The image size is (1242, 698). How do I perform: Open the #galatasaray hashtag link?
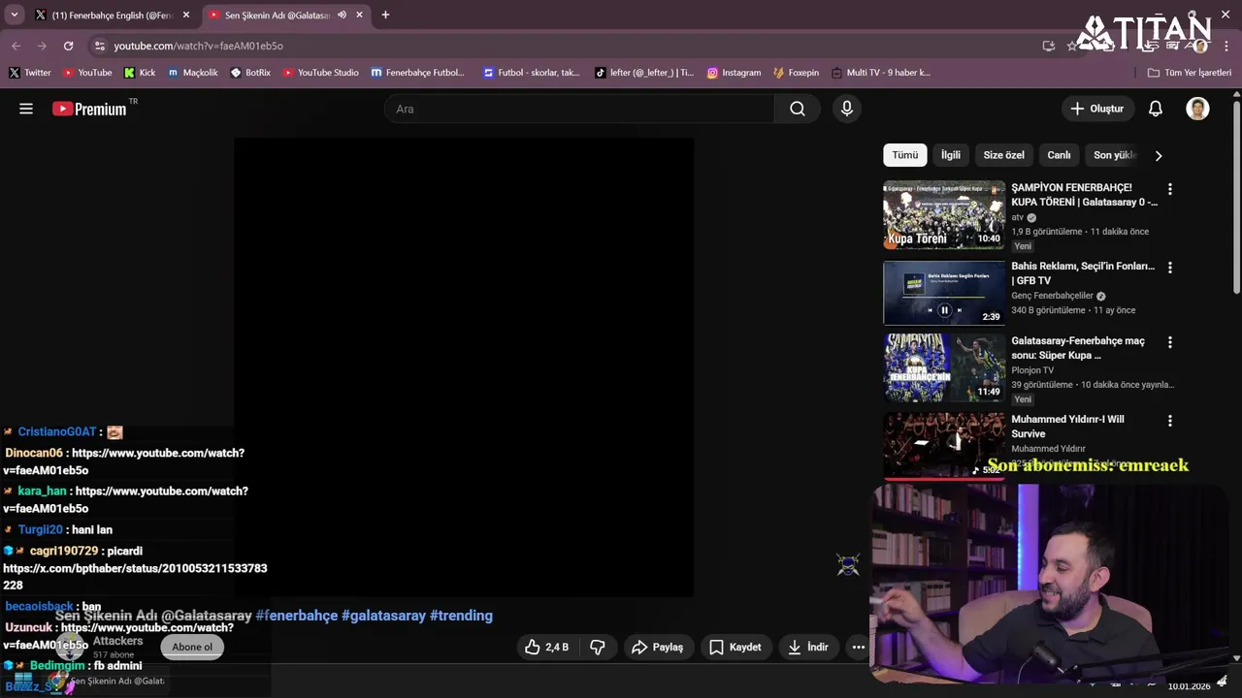(383, 616)
